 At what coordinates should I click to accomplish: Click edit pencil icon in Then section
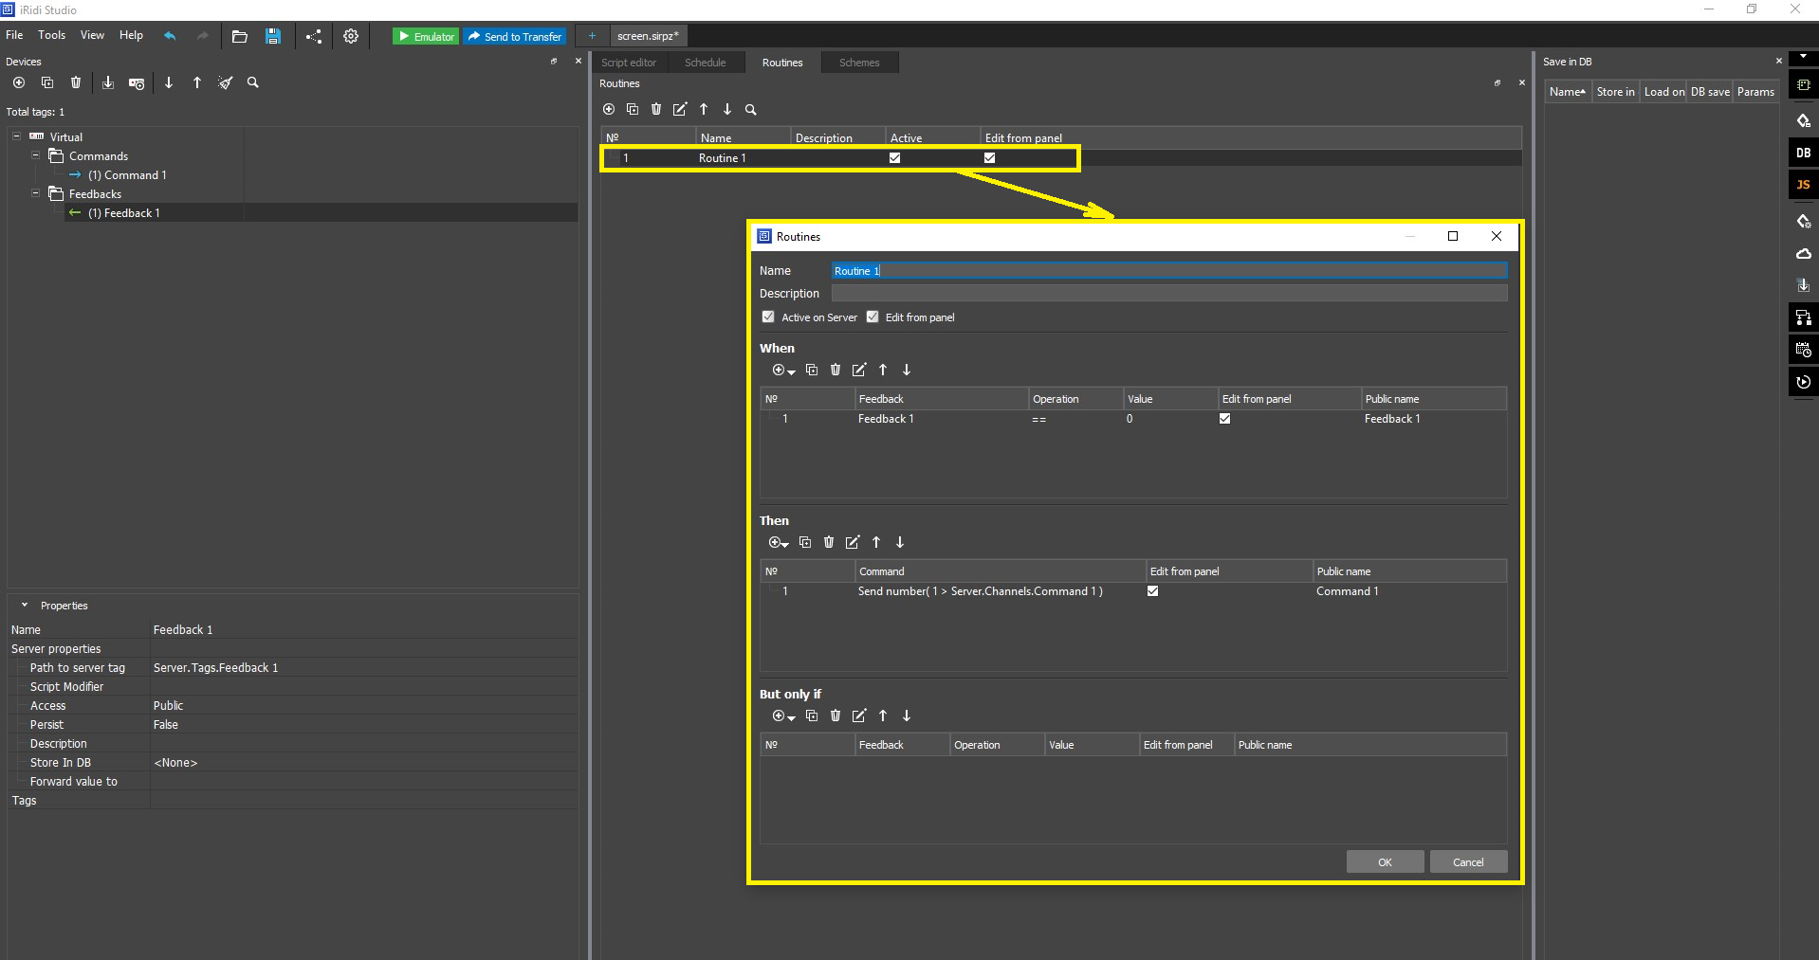853,542
